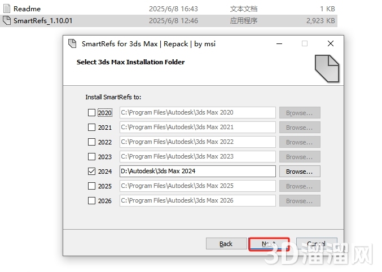Uncheck the 2024 install checkbox
The image size is (382, 272).
coord(91,172)
